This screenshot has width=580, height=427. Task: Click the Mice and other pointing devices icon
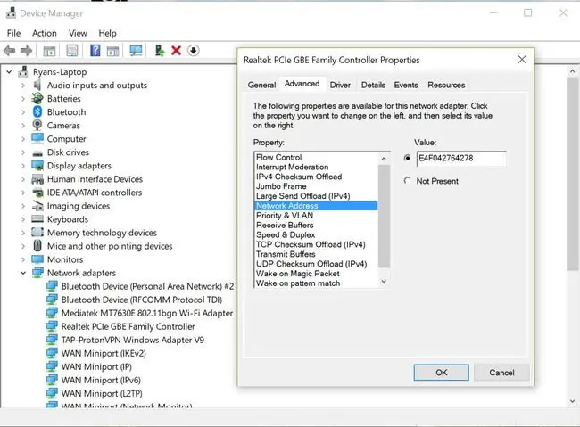[37, 246]
